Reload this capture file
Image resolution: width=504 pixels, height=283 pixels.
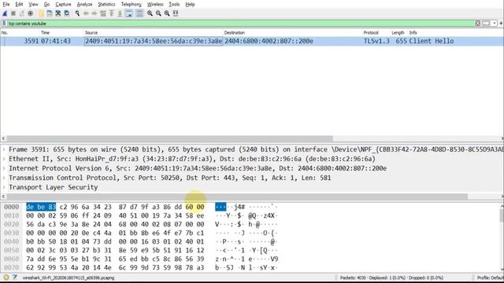pos(66,13)
